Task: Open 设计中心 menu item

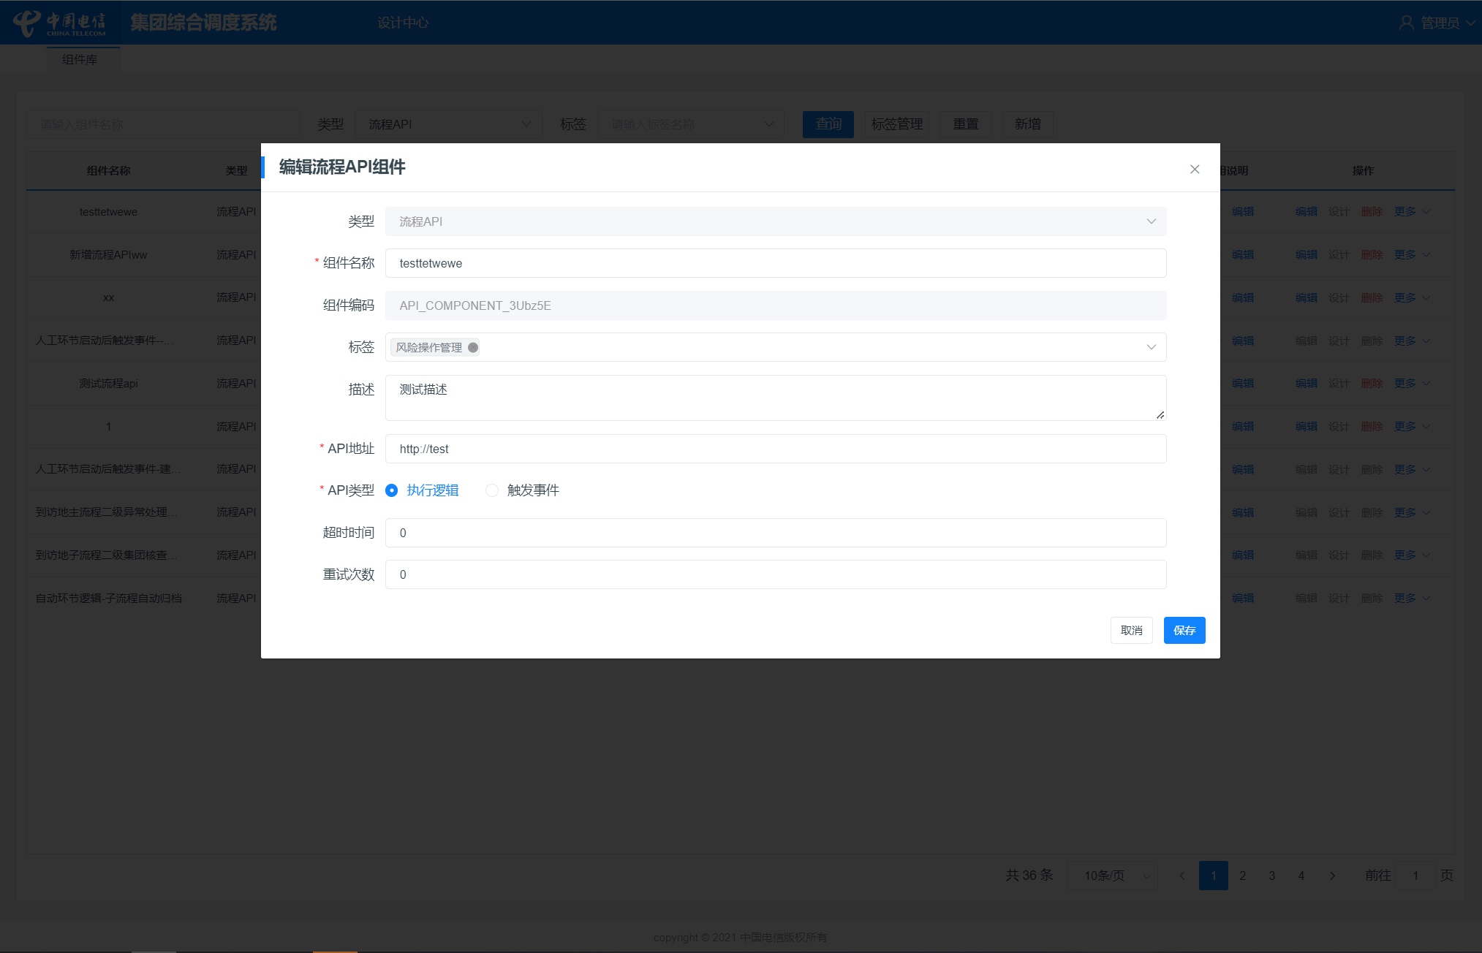Action: coord(403,23)
